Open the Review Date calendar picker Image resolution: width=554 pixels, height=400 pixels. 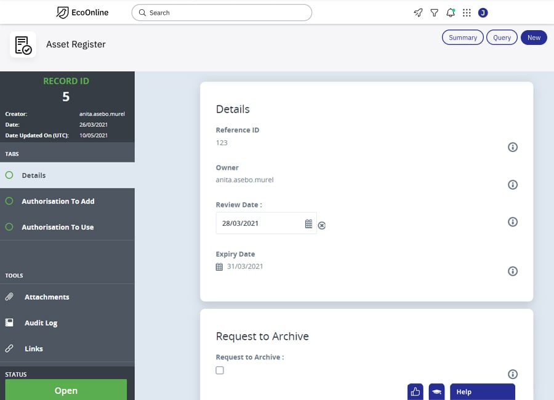[308, 223]
